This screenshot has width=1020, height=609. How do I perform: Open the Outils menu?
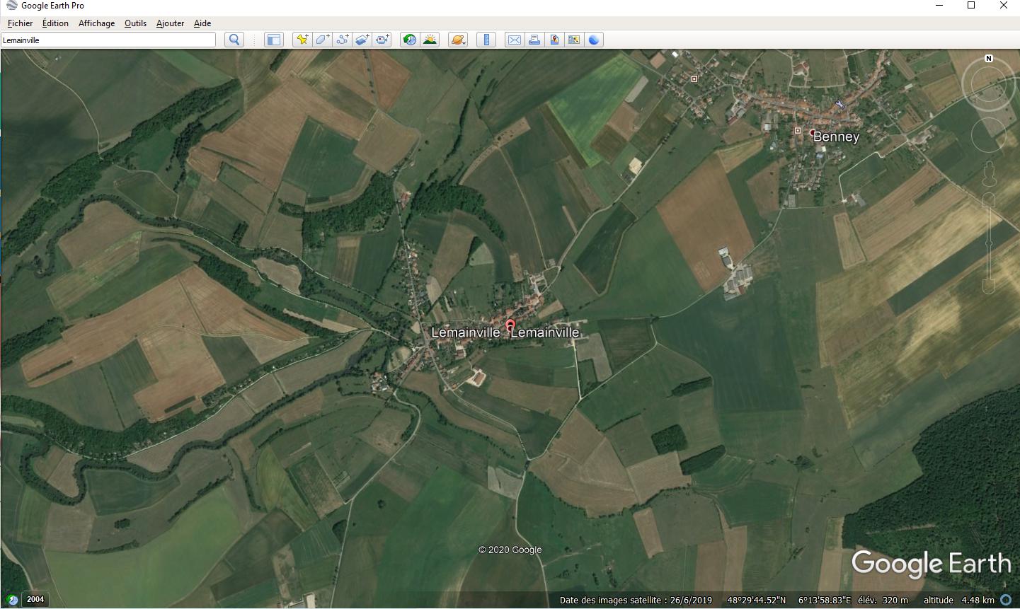tap(135, 23)
